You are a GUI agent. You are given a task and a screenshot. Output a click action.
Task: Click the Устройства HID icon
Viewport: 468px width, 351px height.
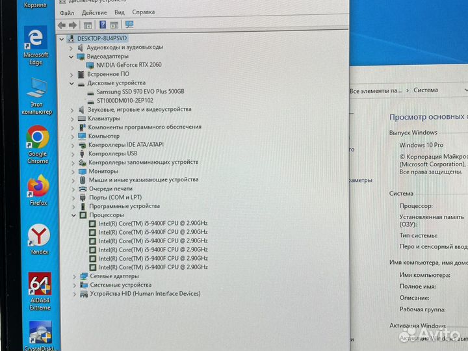[x=84, y=294]
